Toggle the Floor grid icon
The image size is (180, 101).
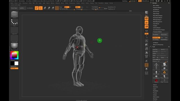point(147,22)
